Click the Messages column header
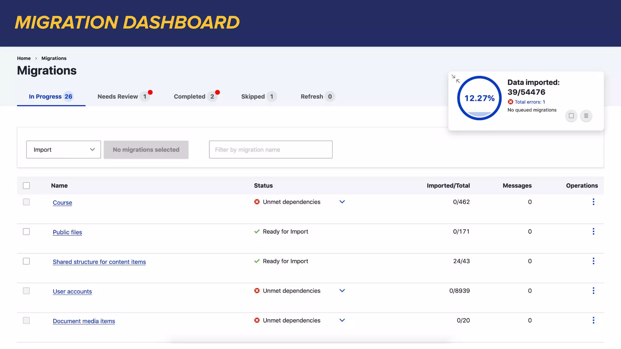This screenshot has width=621, height=349. point(517,186)
